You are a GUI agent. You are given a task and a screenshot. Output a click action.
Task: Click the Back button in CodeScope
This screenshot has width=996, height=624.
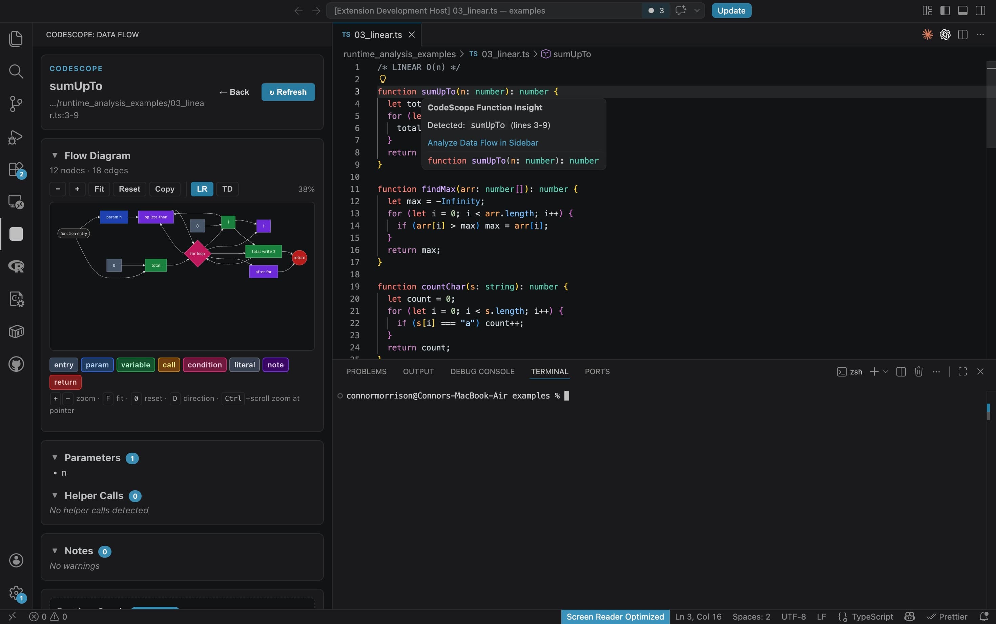(234, 92)
